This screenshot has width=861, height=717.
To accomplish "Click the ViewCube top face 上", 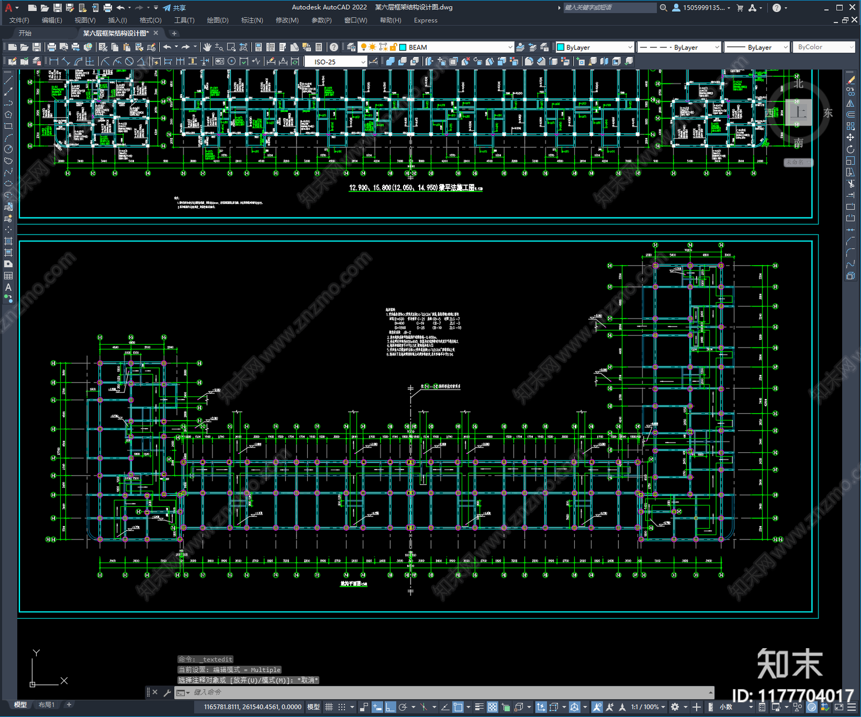I will click(x=798, y=112).
